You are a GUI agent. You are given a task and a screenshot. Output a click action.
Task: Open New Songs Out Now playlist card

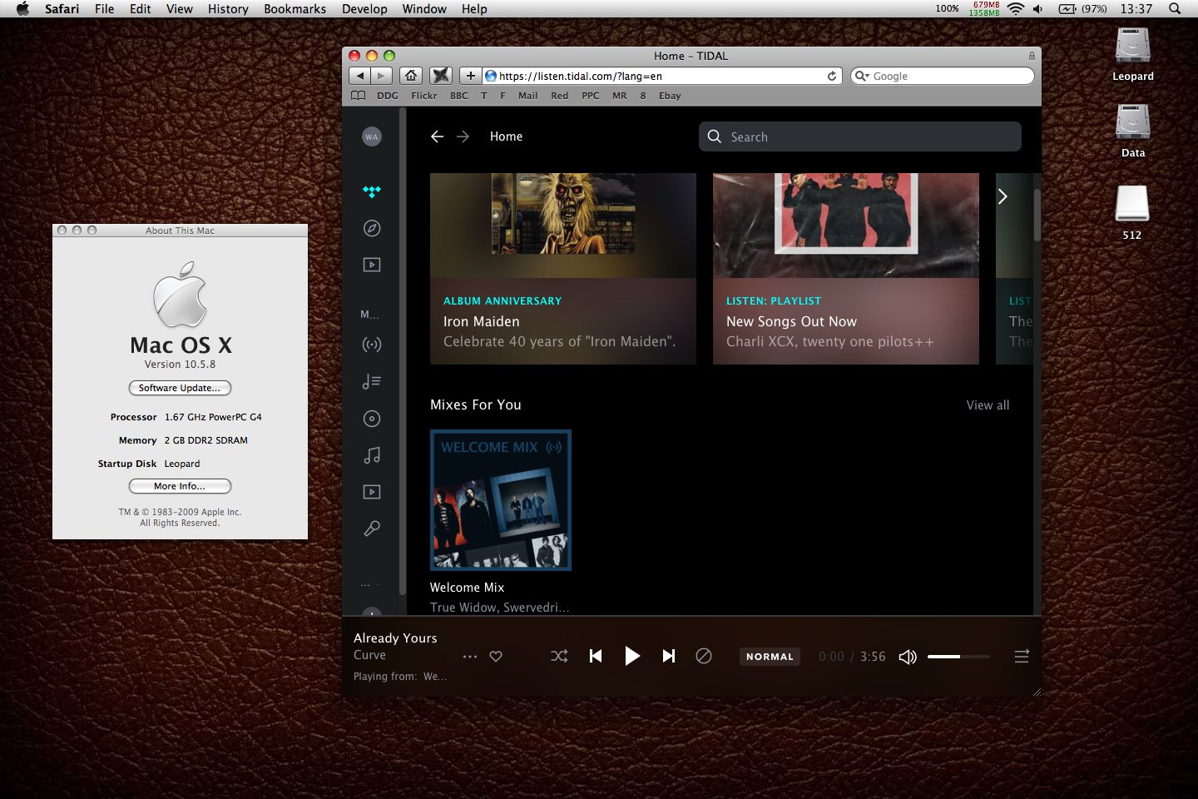click(846, 268)
